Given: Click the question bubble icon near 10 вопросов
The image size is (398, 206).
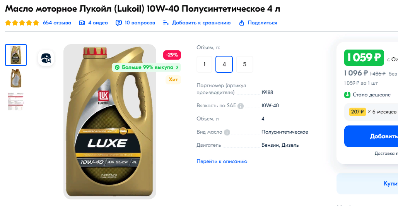Looking at the screenshot, I should click(118, 23).
